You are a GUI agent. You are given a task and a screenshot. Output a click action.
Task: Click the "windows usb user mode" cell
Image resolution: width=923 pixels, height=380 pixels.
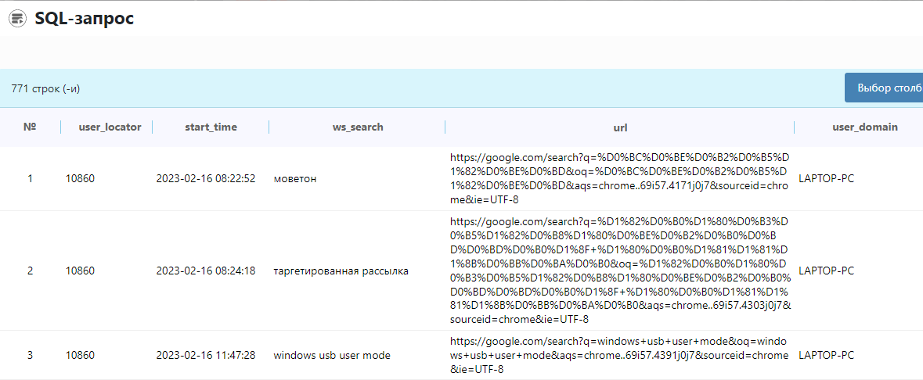pyautogui.click(x=332, y=356)
